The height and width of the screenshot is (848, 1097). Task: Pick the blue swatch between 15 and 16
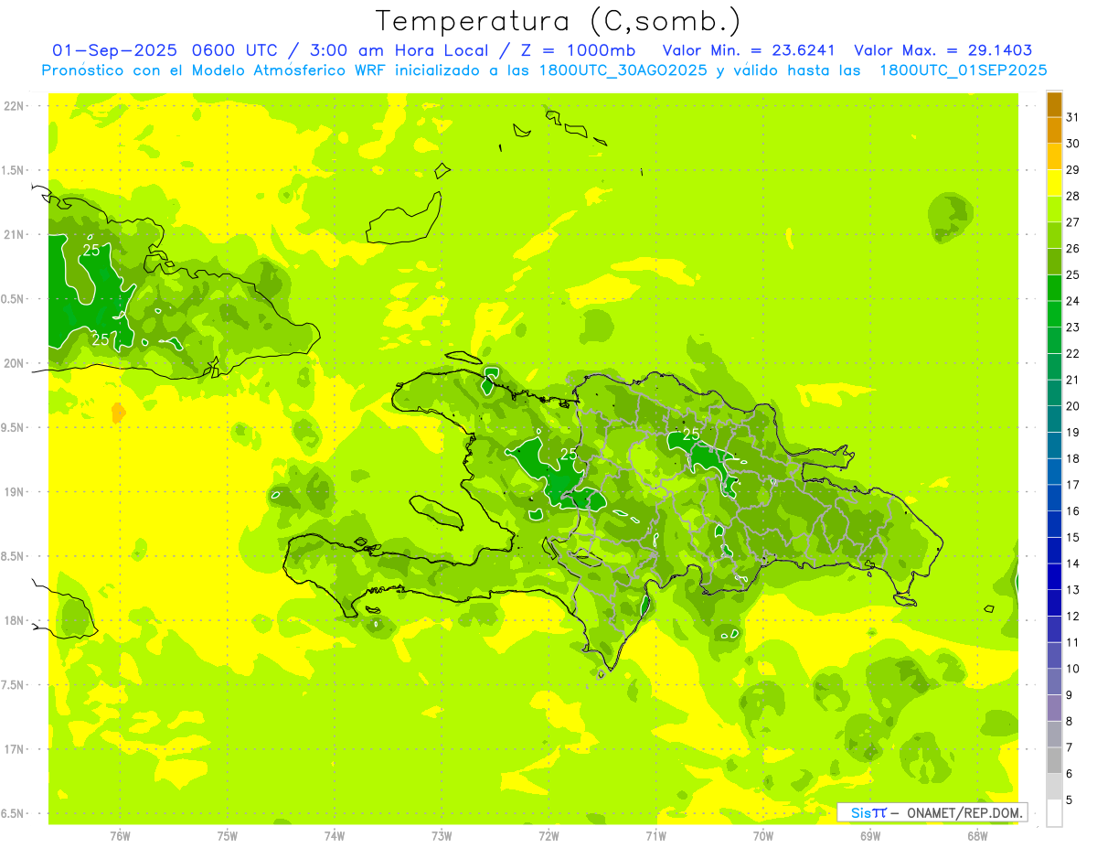pos(1054,524)
